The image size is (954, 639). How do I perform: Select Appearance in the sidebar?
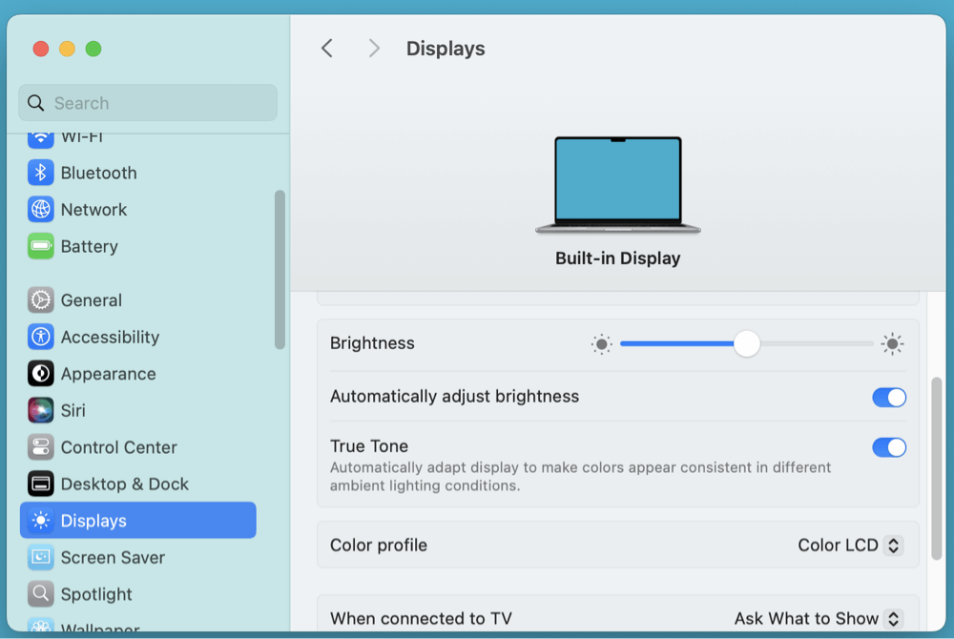tap(108, 374)
